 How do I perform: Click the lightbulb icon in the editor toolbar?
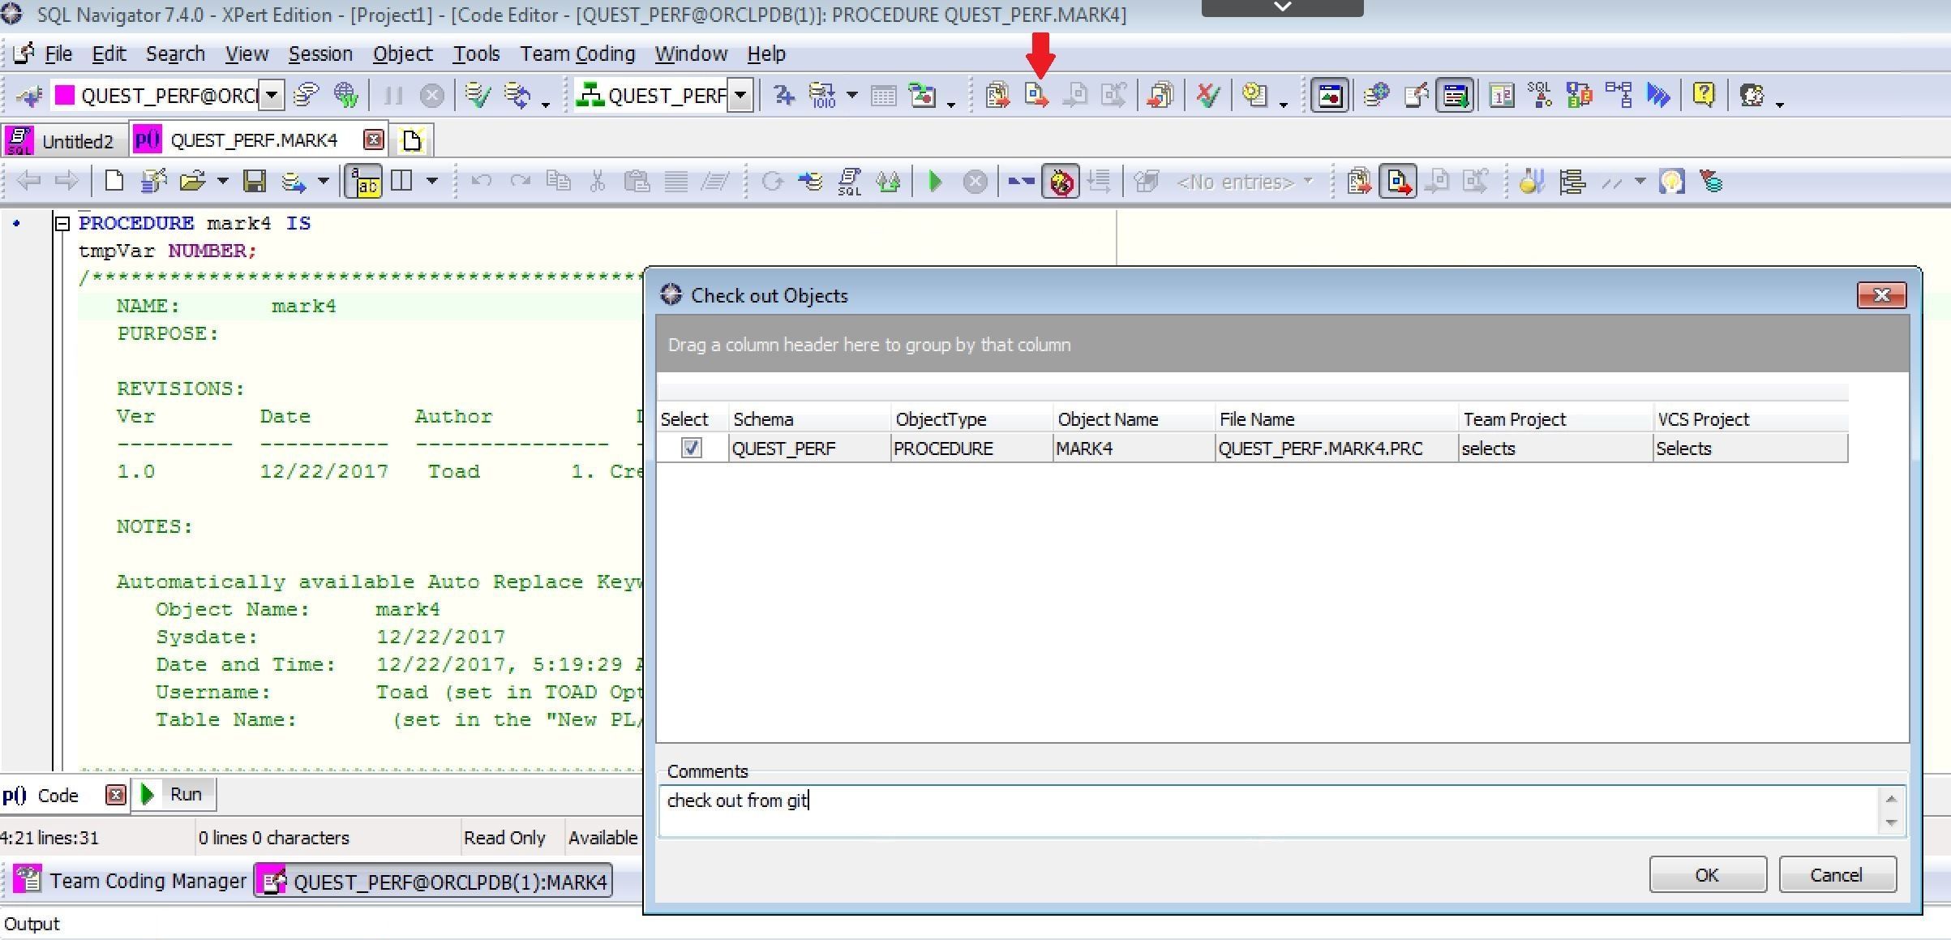coord(1671,181)
